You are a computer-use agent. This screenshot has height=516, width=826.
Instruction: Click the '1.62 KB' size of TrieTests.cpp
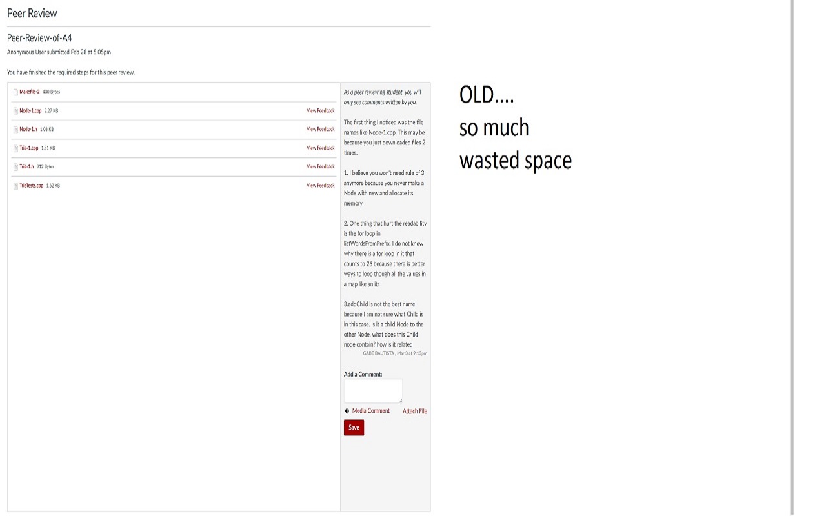pyautogui.click(x=53, y=186)
